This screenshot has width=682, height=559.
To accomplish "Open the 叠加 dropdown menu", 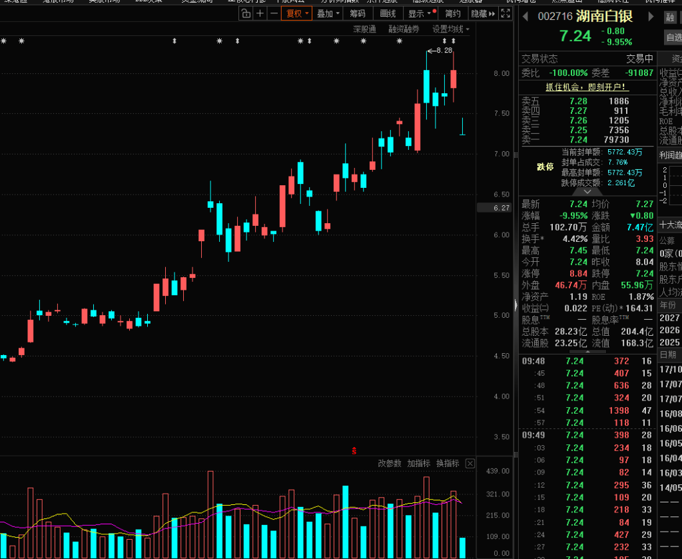I will pyautogui.click(x=328, y=13).
